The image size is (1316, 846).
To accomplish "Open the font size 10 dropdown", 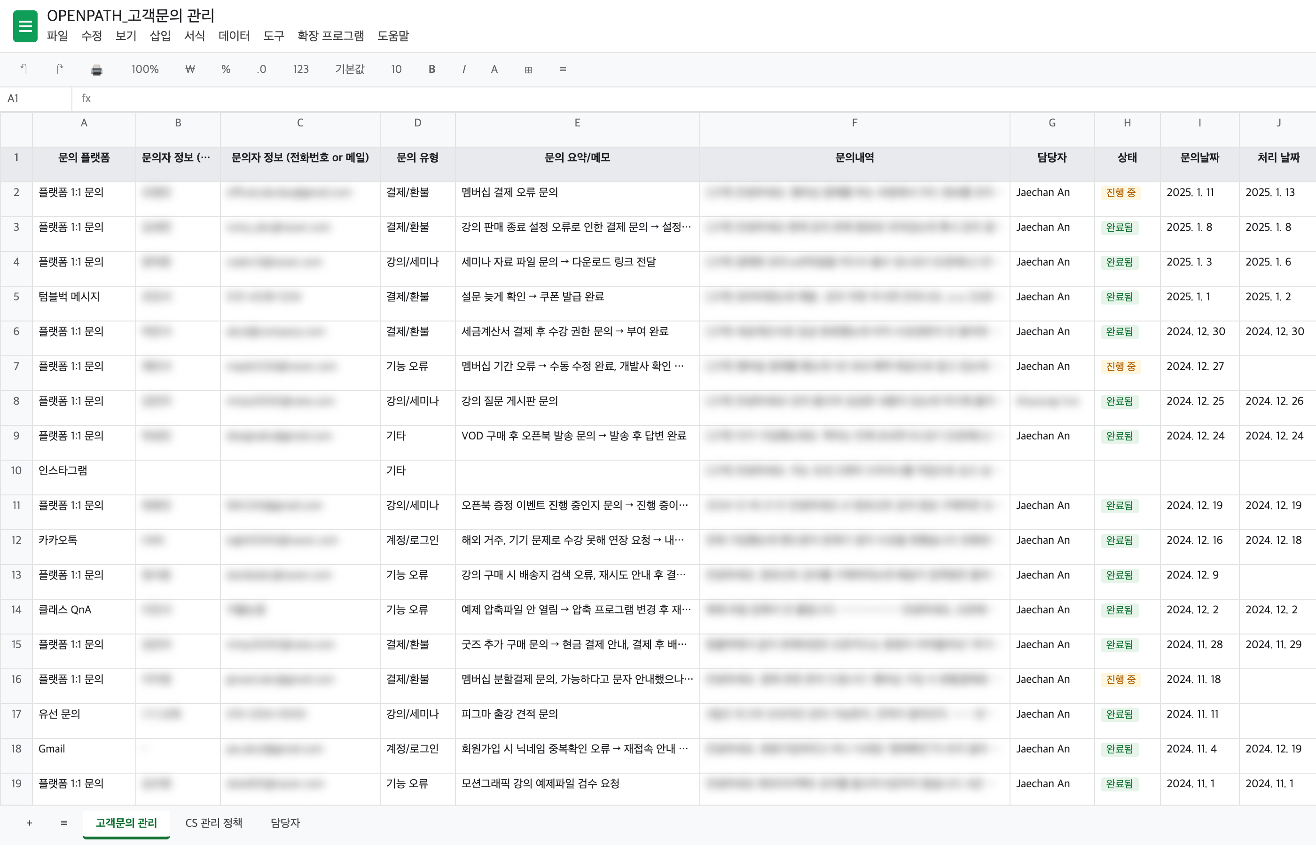I will click(x=396, y=69).
